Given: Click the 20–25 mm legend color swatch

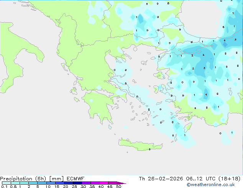Looking at the screenshot, I should point(68,183).
